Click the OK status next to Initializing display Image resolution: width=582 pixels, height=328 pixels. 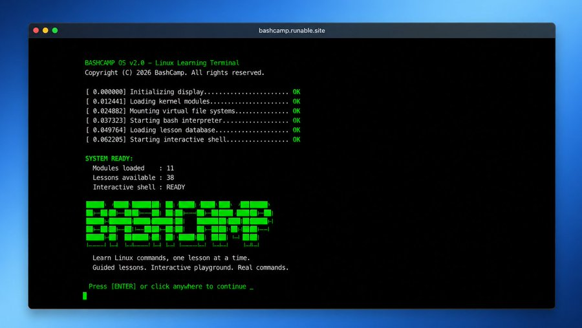(x=296, y=92)
